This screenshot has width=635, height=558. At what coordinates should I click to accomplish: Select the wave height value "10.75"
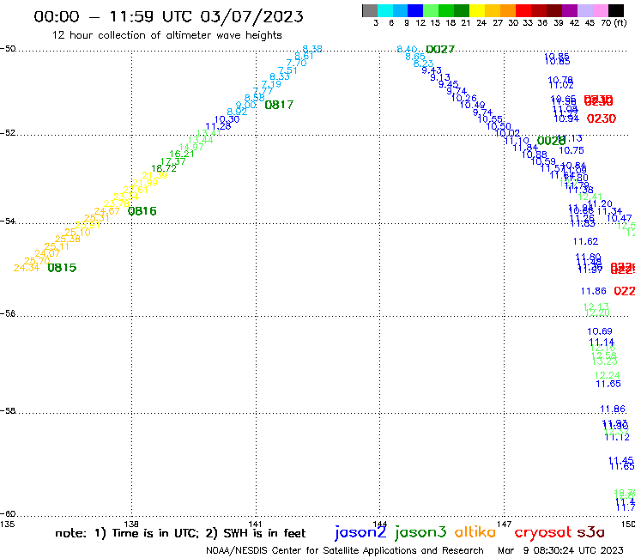571,150
